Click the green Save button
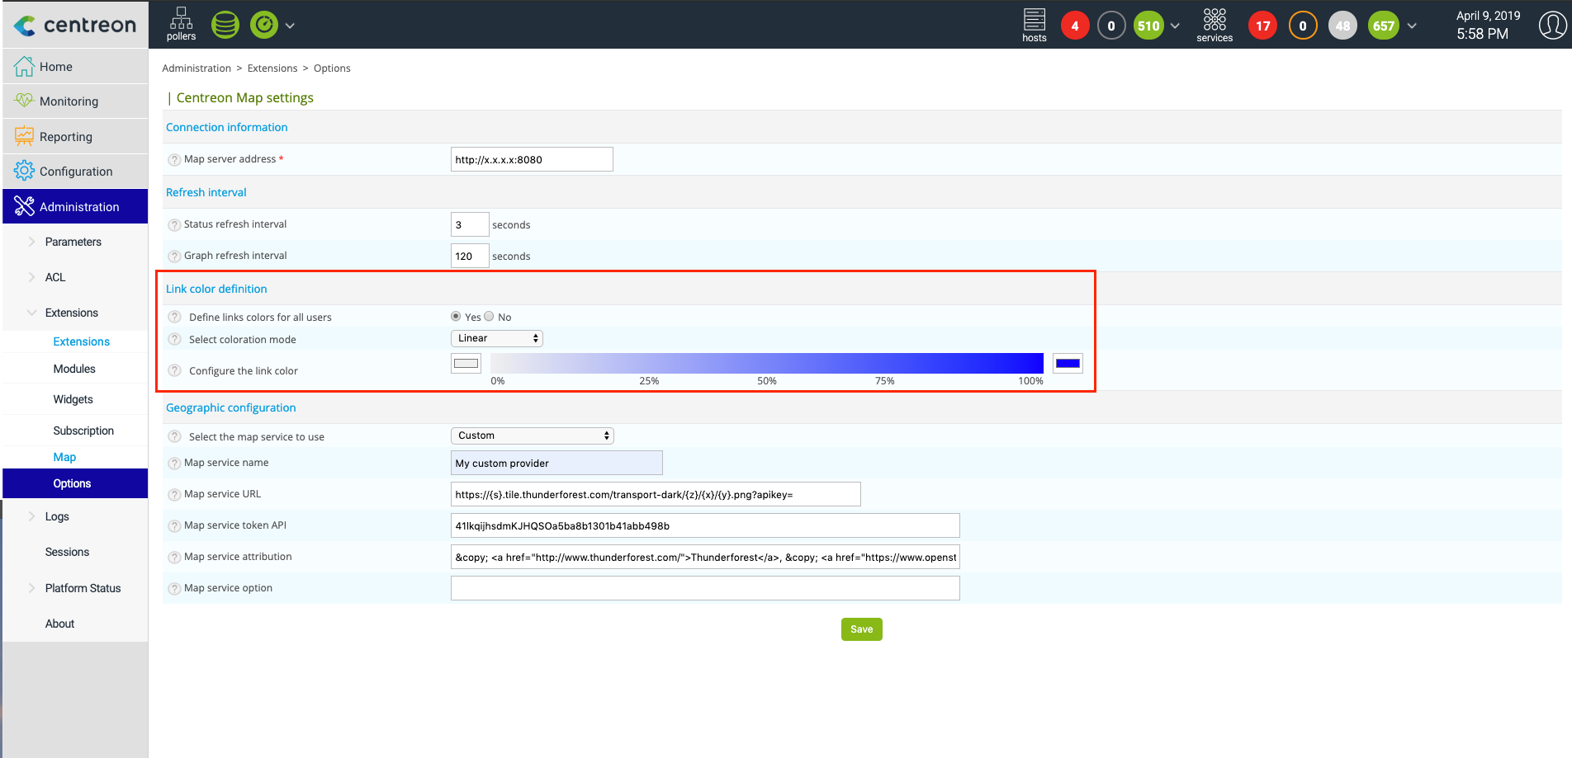The image size is (1572, 758). click(x=861, y=629)
